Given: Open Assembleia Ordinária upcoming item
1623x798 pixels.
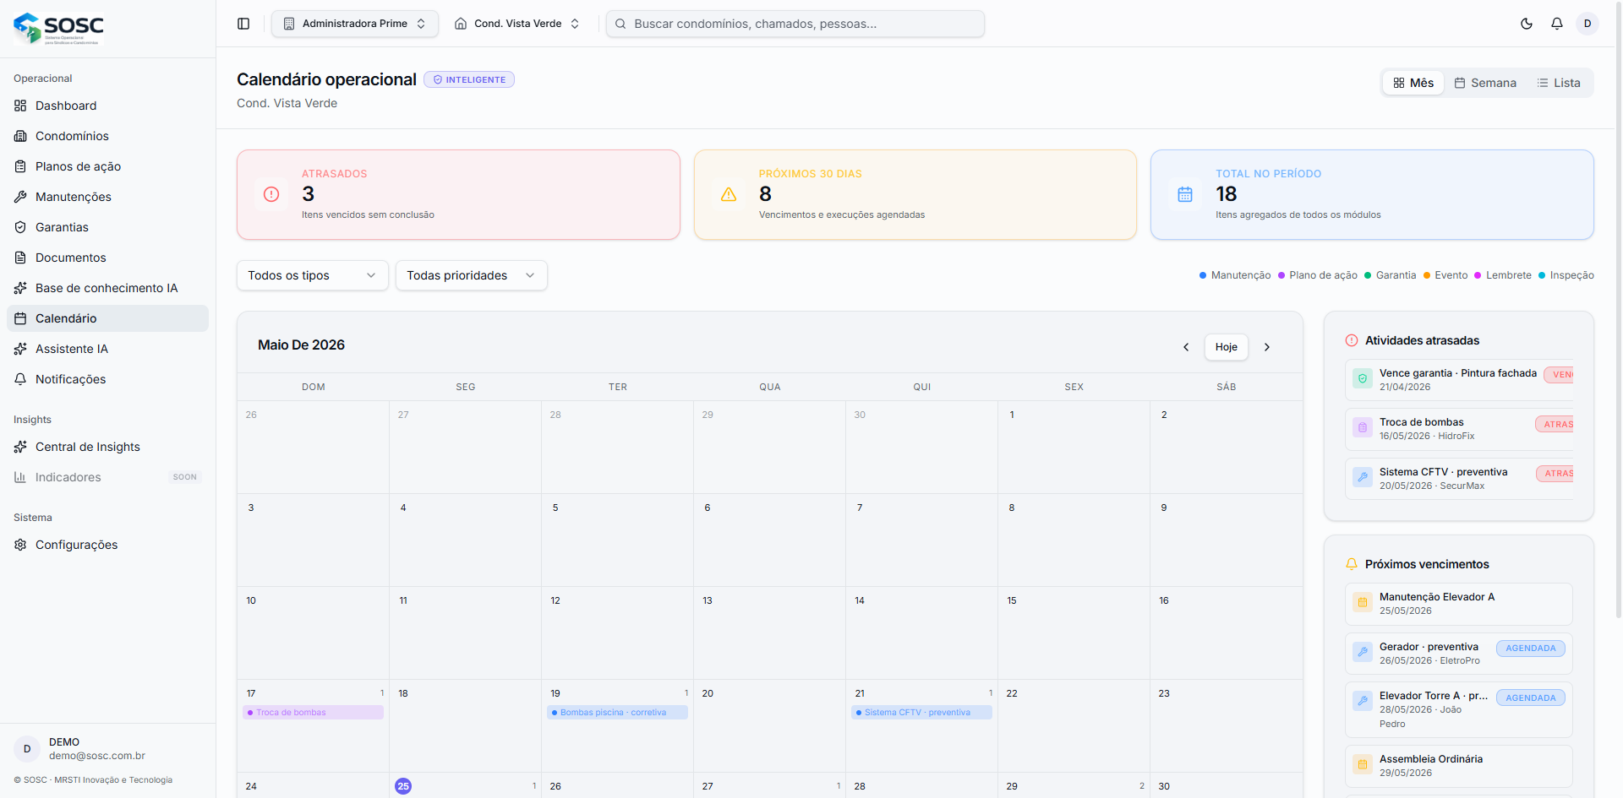Looking at the screenshot, I should [x=1459, y=766].
